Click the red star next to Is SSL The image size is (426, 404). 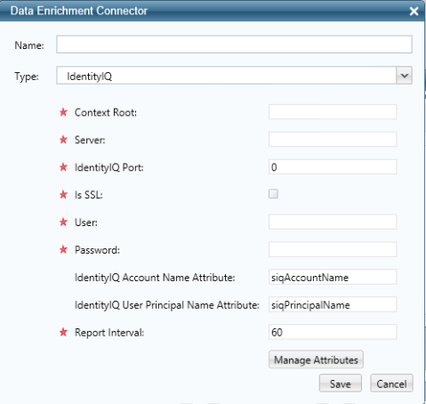63,195
